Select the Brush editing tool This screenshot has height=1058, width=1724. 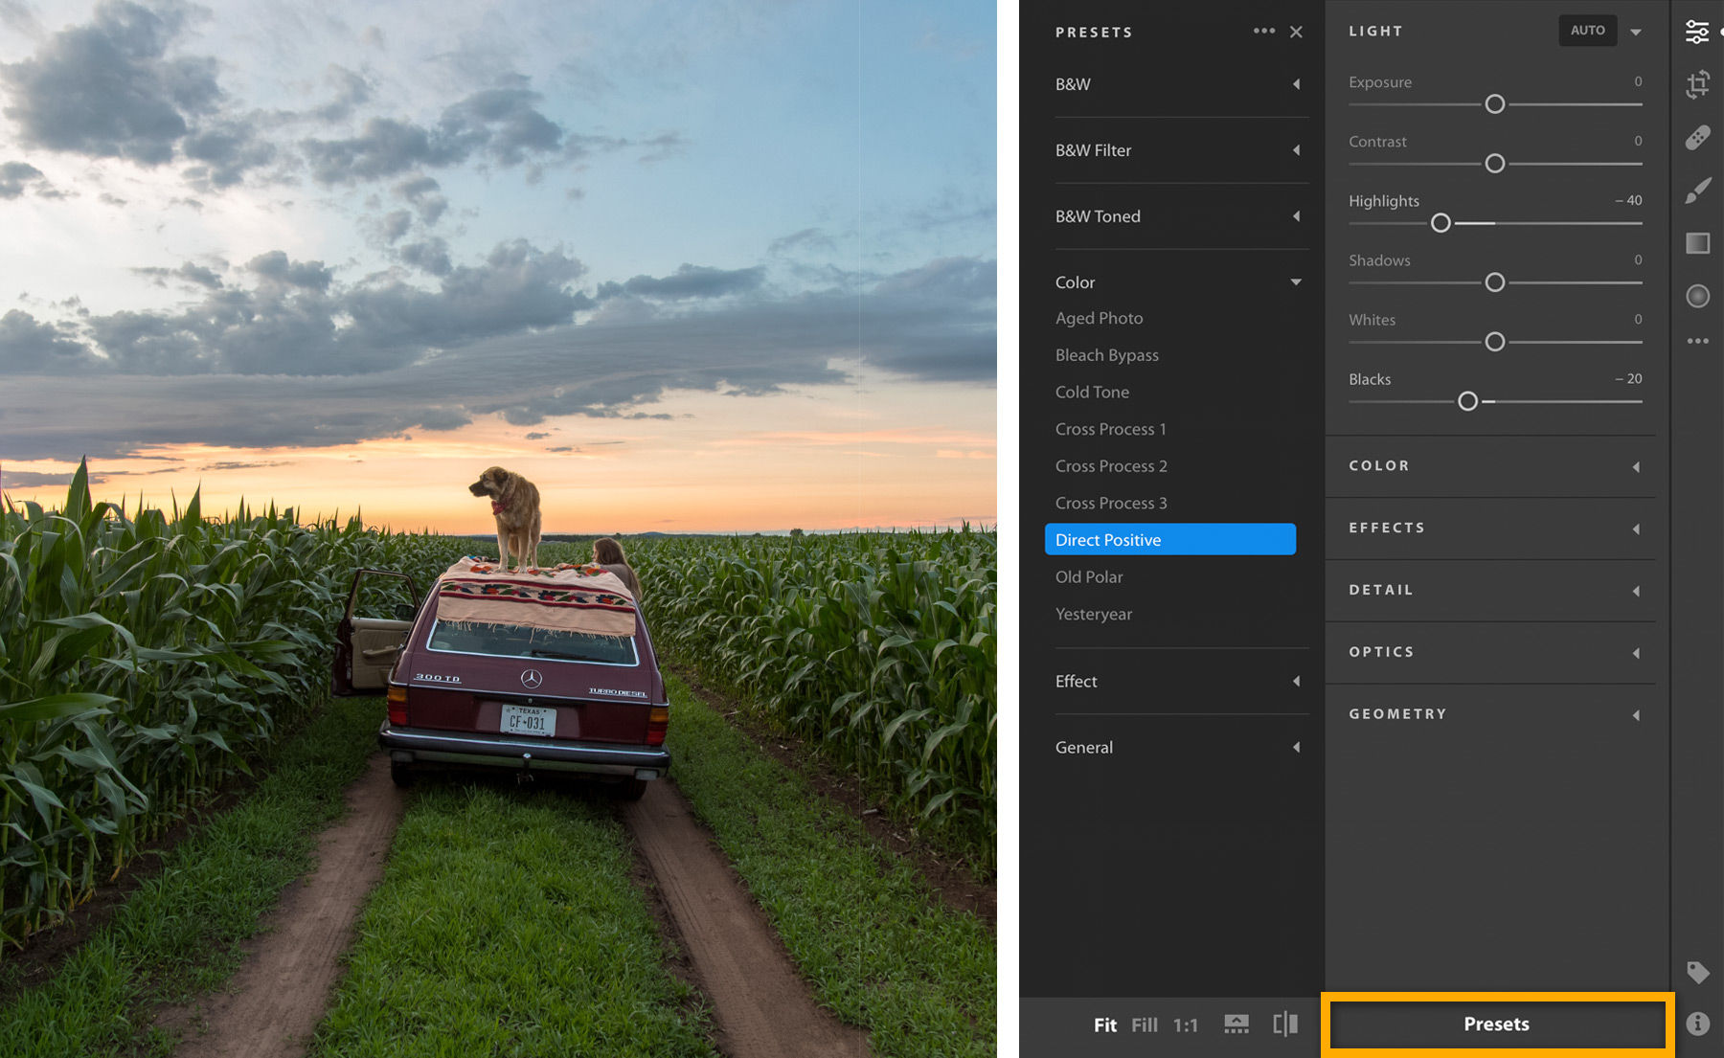pos(1697,189)
